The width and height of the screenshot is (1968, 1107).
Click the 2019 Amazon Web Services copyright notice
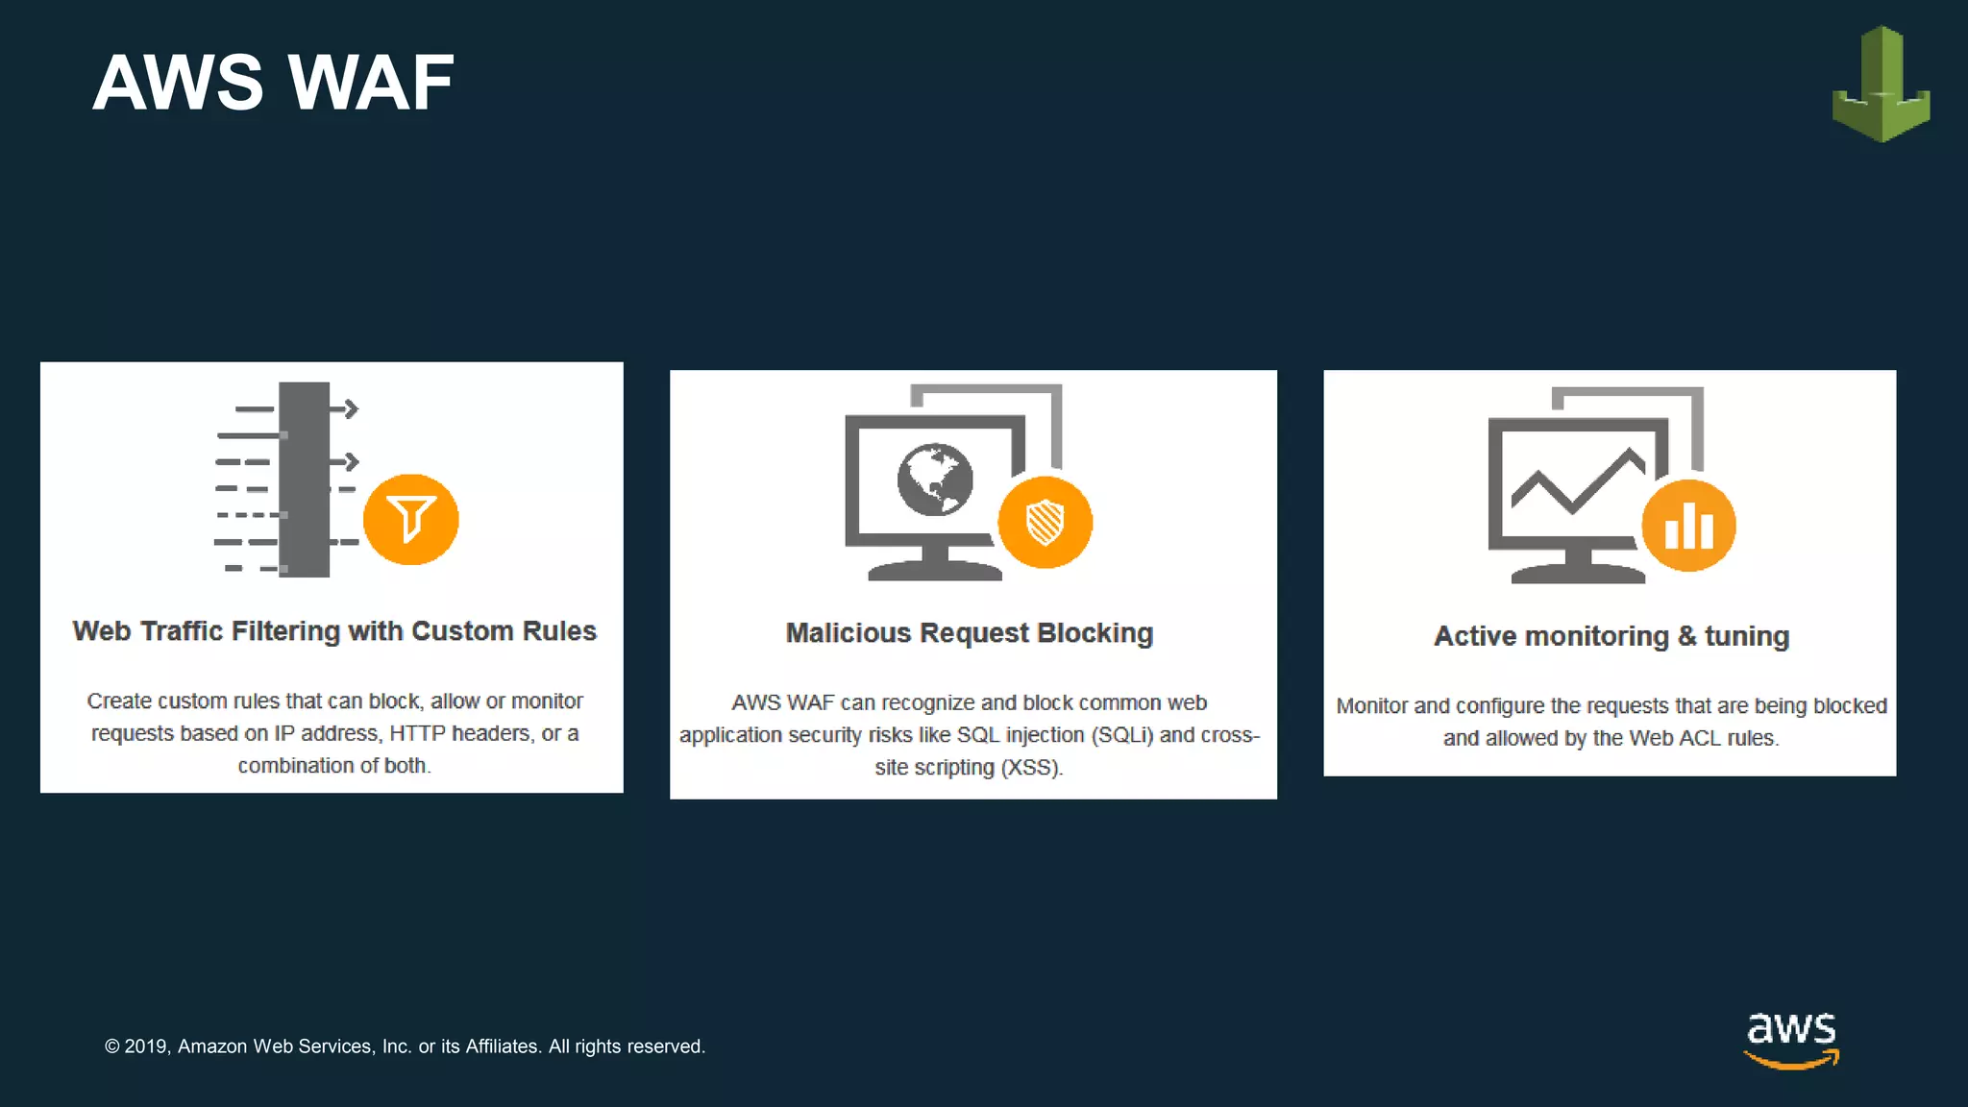405,1046
